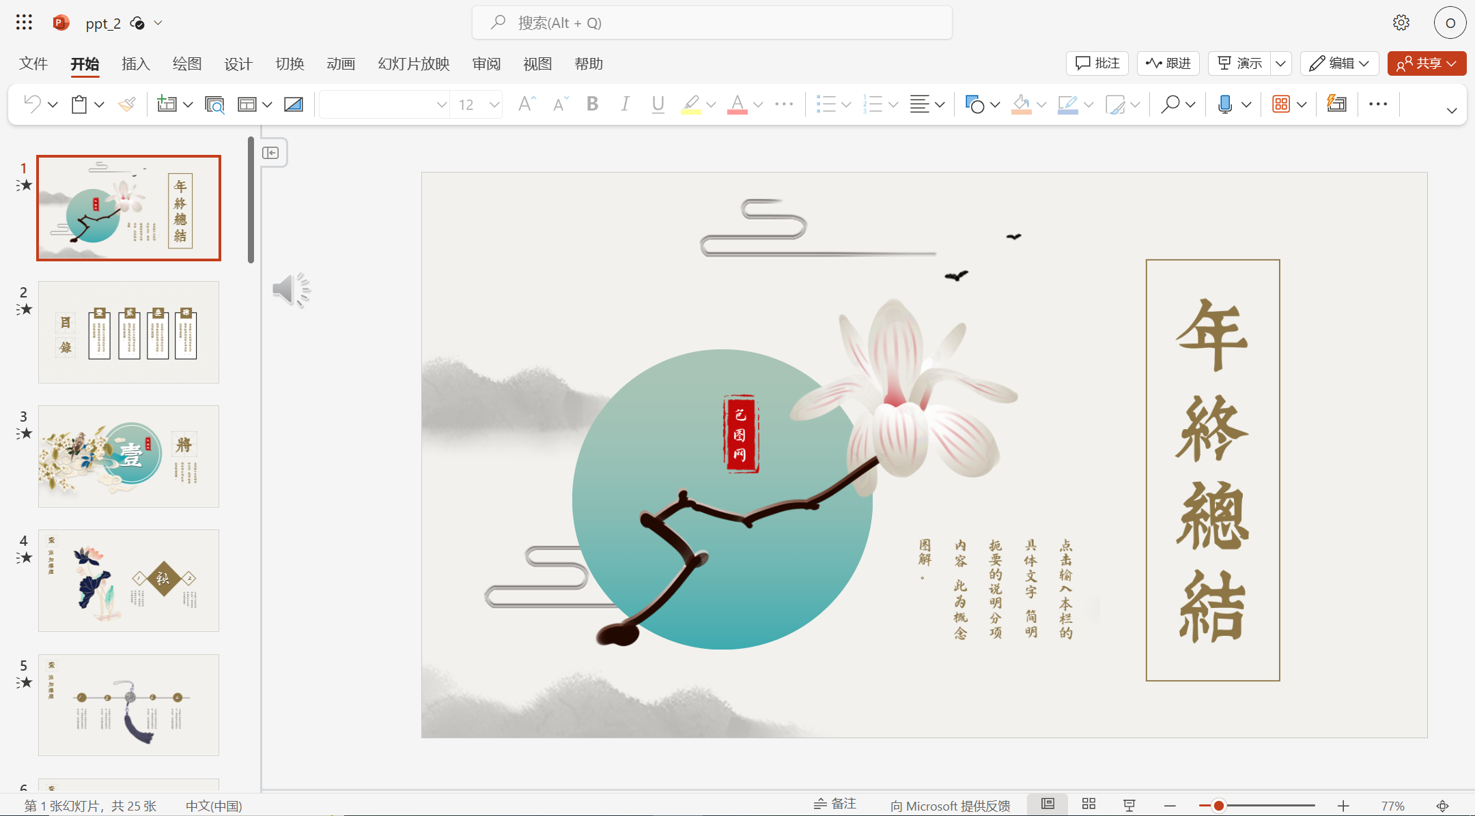Open the 文件 menu
Image resolution: width=1475 pixels, height=816 pixels.
(33, 64)
